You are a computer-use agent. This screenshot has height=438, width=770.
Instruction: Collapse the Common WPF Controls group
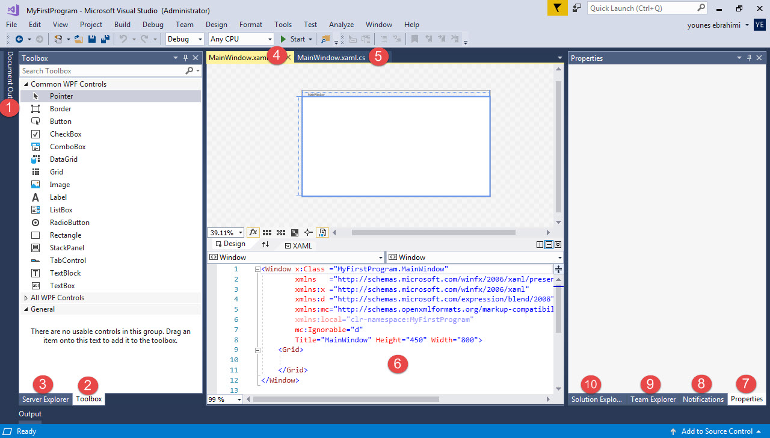click(x=25, y=84)
